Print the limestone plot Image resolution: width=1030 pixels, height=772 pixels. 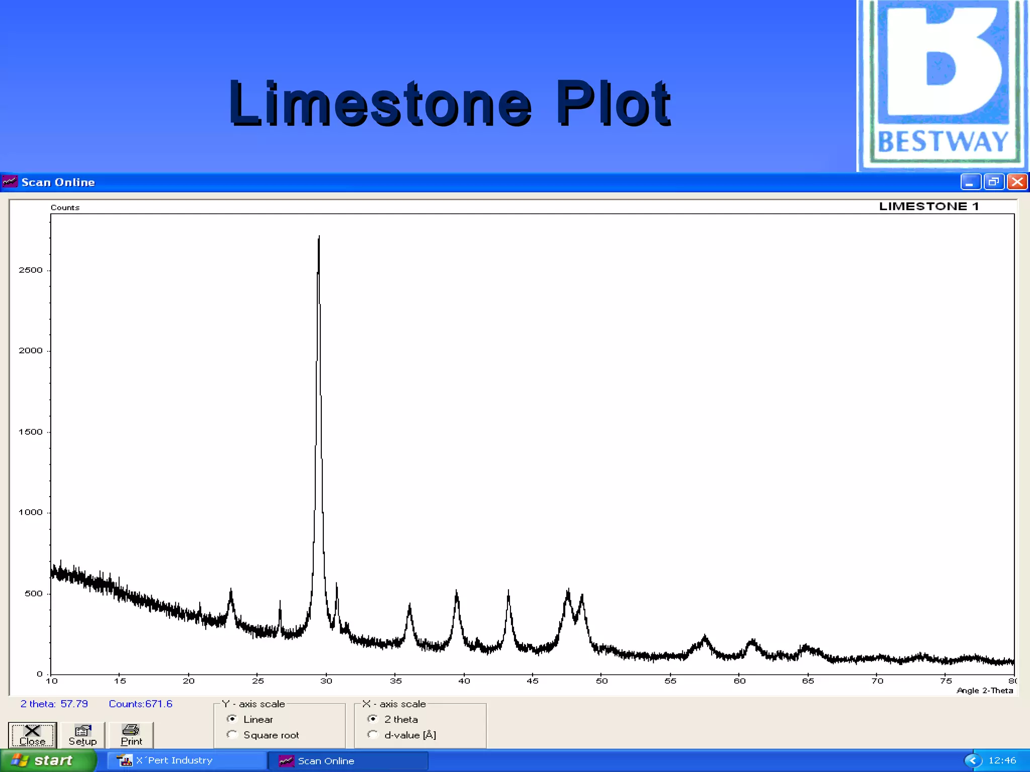tap(131, 735)
